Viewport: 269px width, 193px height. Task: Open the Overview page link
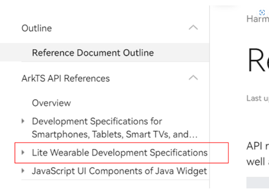[51, 103]
